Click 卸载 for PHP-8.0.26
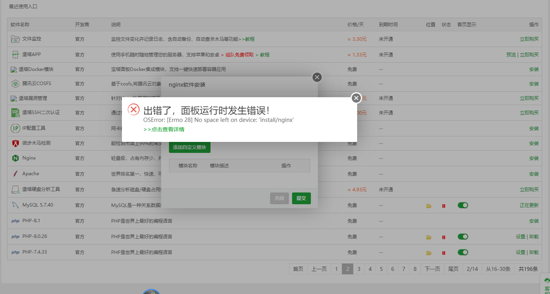Screen dimensions: 550x294 pos(534,237)
